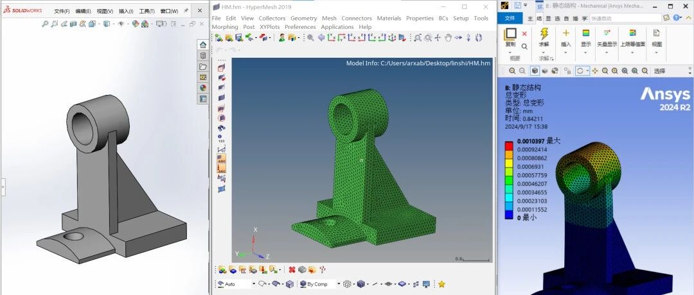This screenshot has height=295, width=694.
Task: Click HyperMesh user profile person icon
Action: (281, 38)
